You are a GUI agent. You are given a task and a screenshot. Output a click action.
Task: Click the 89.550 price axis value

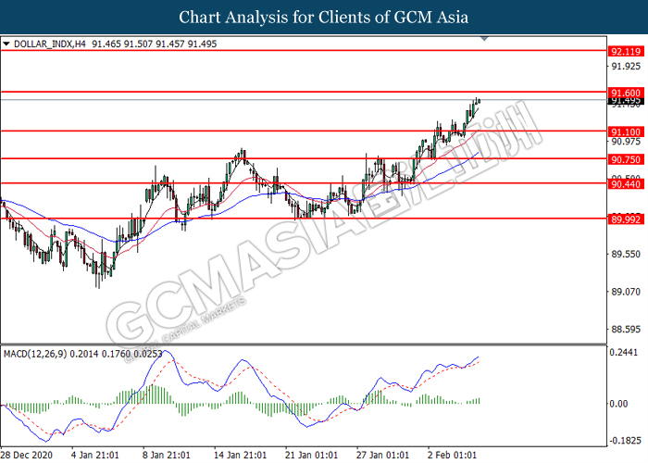(626, 254)
